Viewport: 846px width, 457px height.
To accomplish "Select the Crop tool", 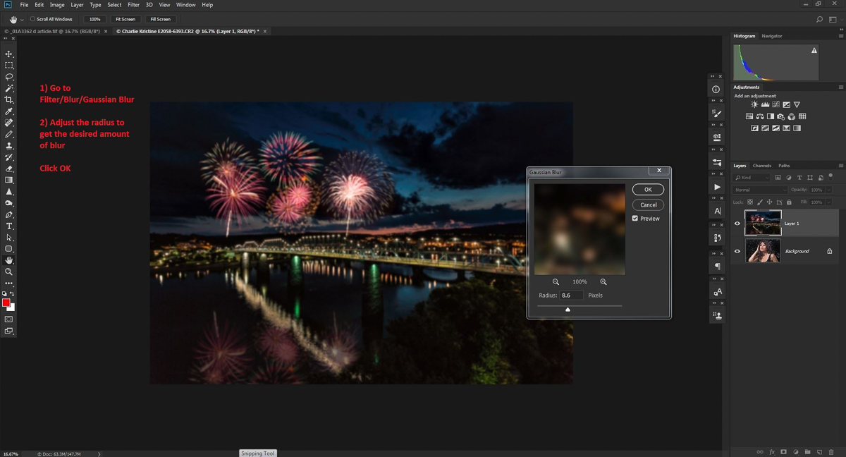I will point(9,100).
